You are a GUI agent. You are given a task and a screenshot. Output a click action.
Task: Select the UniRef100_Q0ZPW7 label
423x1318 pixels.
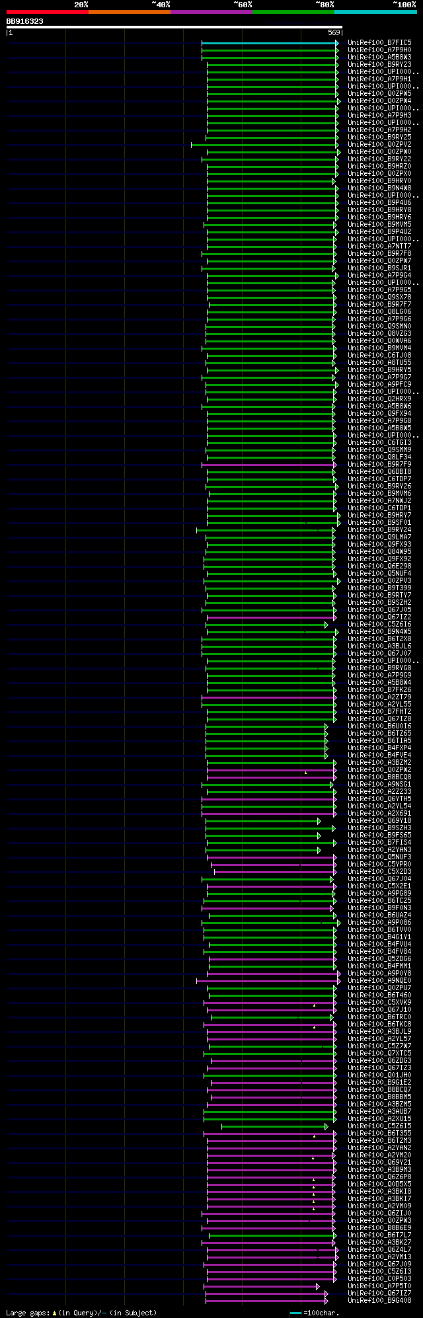[379, 261]
